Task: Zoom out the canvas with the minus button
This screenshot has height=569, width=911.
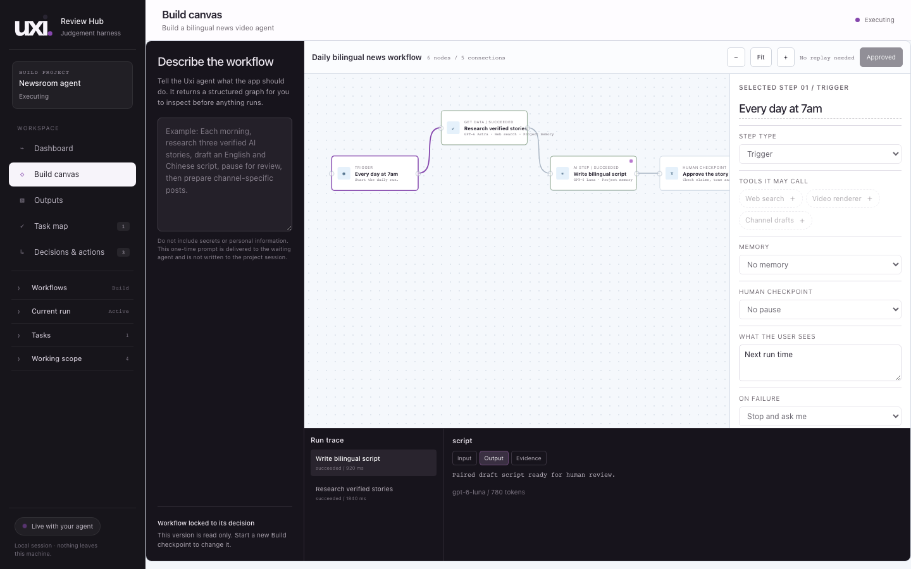Action: (x=736, y=58)
